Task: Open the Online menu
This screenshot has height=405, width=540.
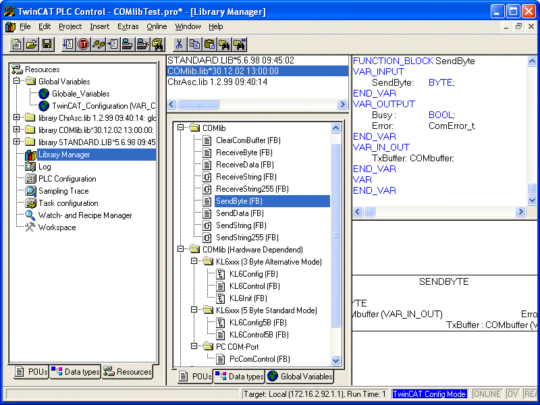Action: 156,26
